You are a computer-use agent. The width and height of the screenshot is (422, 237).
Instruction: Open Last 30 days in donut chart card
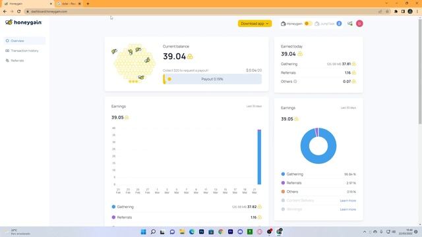(348, 108)
